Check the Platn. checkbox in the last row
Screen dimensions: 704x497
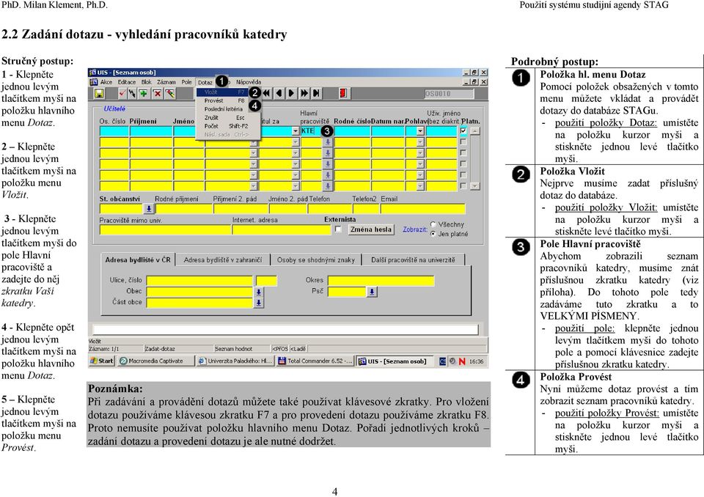pyautogui.click(x=463, y=186)
